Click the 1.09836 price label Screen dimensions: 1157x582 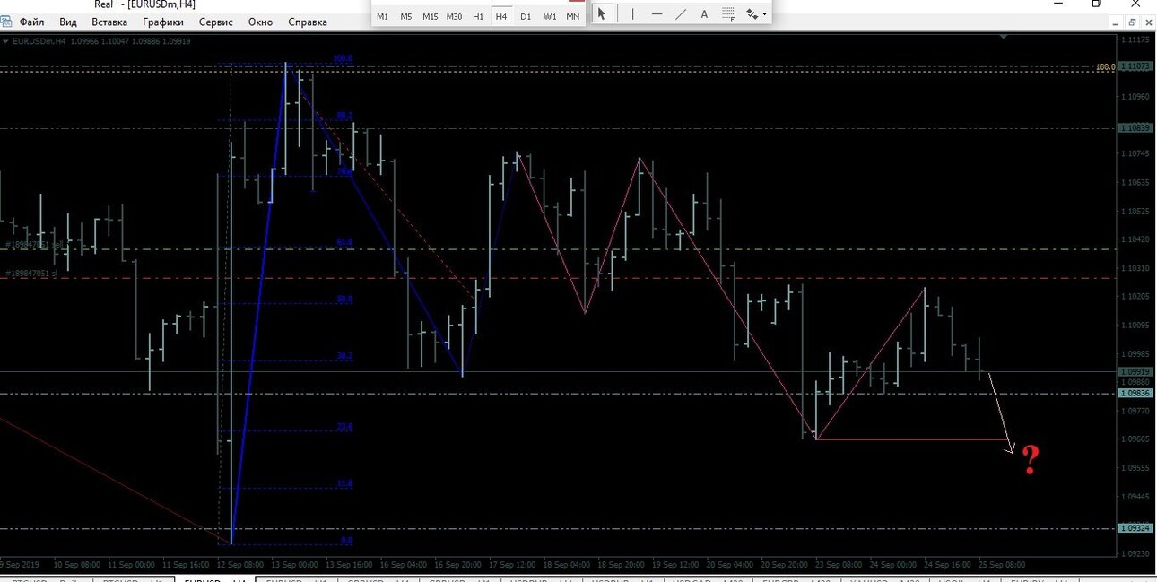1135,393
